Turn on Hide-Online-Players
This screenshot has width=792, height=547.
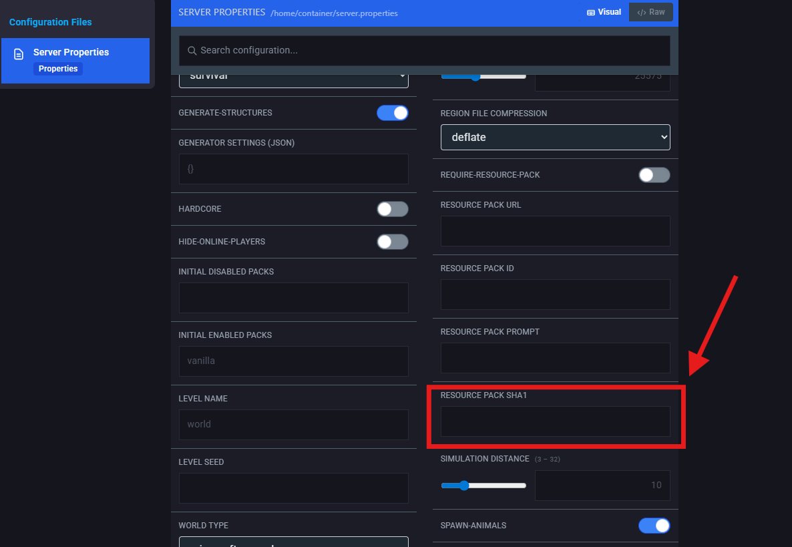(393, 241)
